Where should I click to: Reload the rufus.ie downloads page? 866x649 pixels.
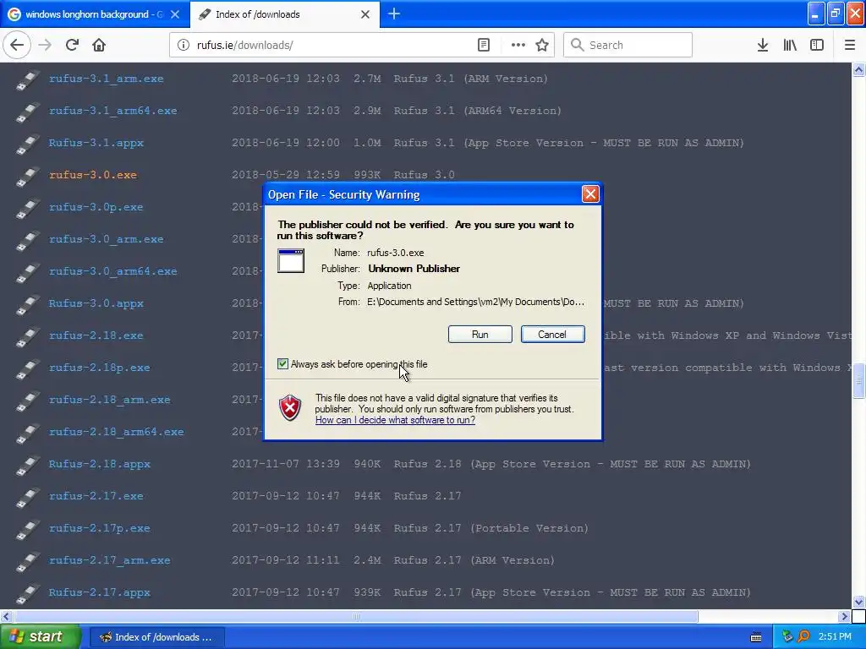tap(72, 45)
